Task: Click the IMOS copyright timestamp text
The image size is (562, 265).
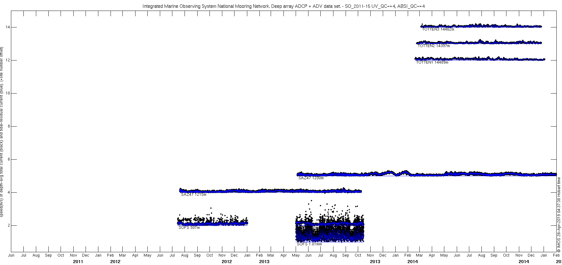Action: [559, 215]
